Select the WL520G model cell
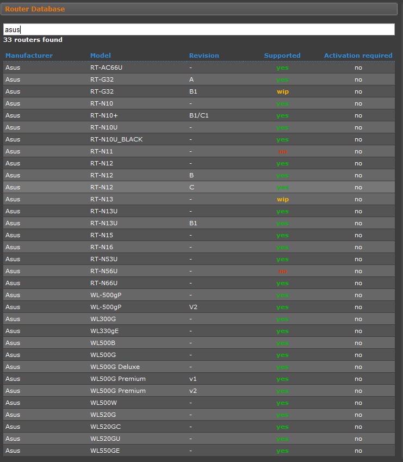403x462 pixels. pos(103,415)
